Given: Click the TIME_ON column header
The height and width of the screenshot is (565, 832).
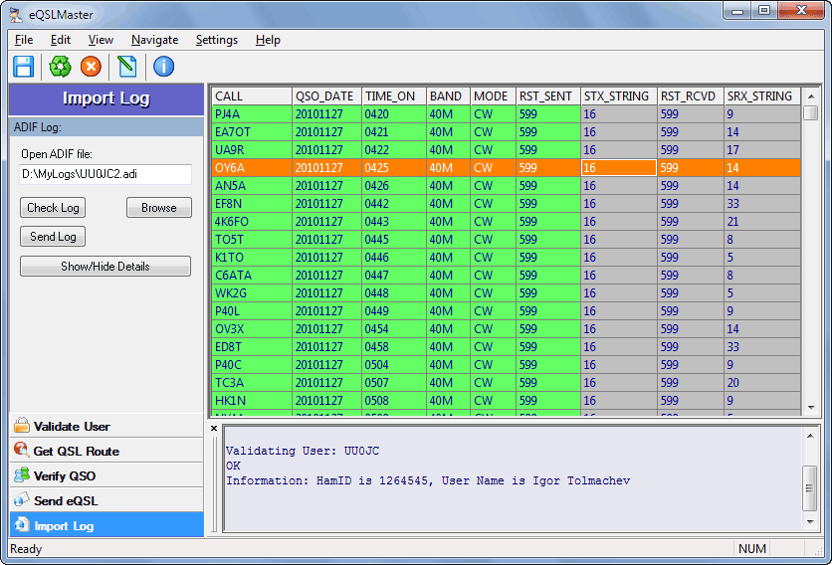Looking at the screenshot, I should 394,96.
